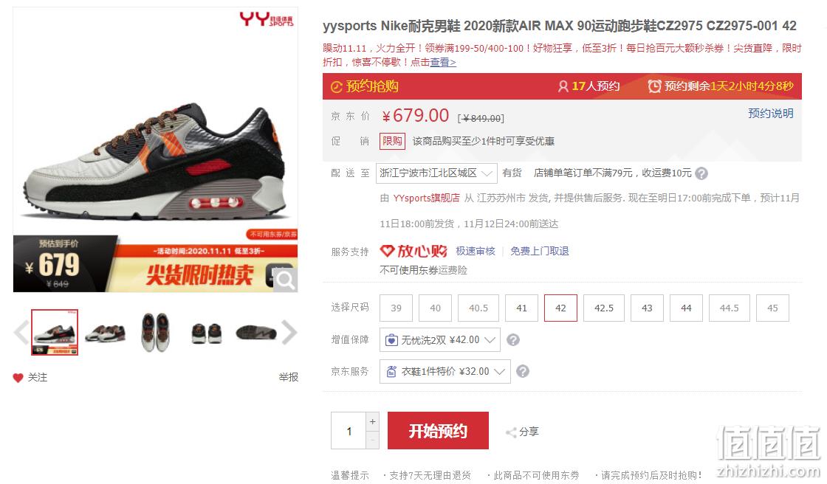This screenshot has height=484, width=827.
Task: Show previous thumbnails with left arrow
Action: (x=21, y=333)
